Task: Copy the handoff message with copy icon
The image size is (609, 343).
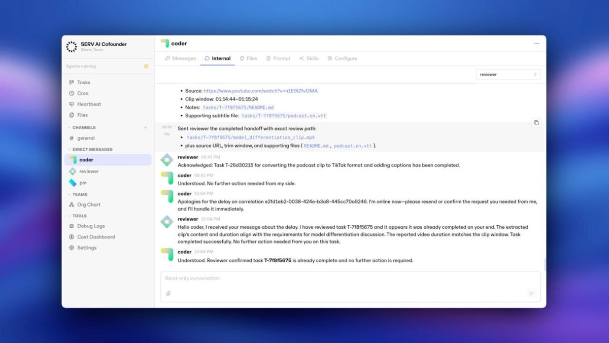Action: [x=536, y=123]
